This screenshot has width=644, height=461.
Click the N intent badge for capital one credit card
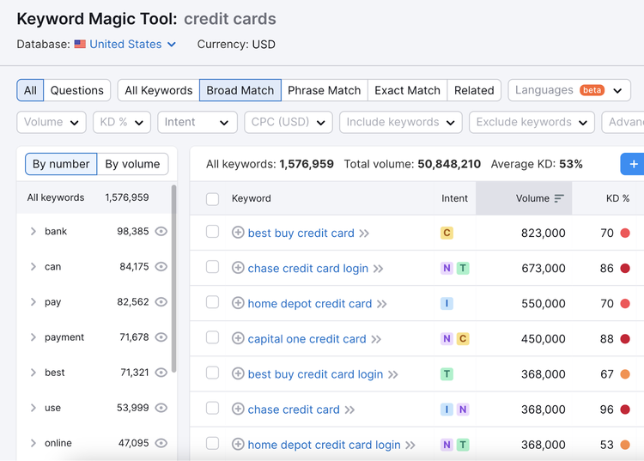pyautogui.click(x=447, y=339)
